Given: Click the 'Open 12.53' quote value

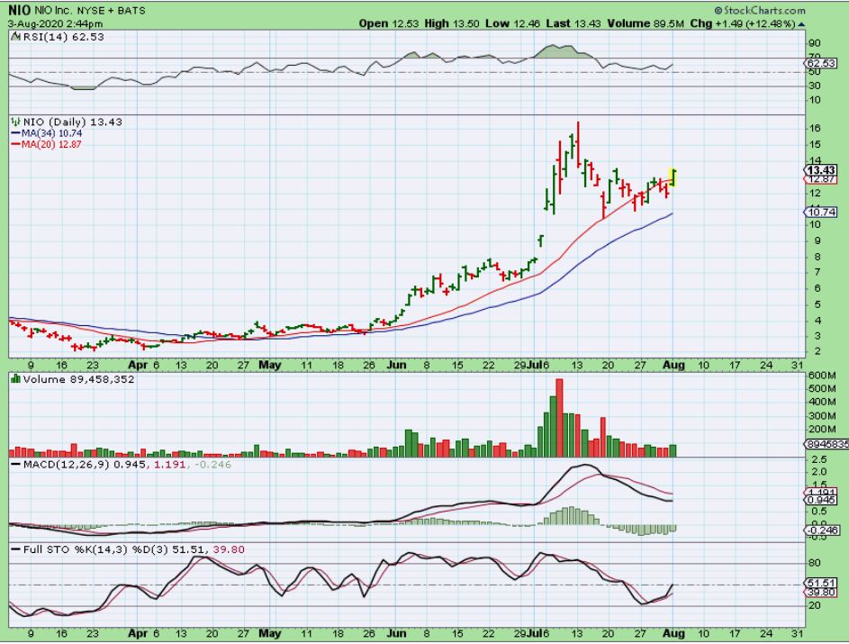Looking at the screenshot, I should point(388,23).
